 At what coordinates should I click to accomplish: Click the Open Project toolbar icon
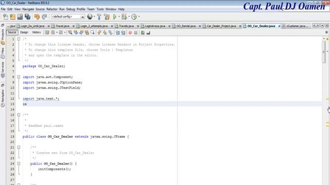tap(20, 17)
